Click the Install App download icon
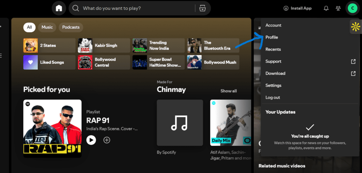This screenshot has width=362, height=173. pyautogui.click(x=286, y=8)
